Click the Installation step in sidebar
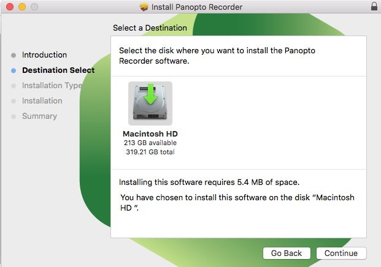The image size is (381, 267). (x=42, y=100)
